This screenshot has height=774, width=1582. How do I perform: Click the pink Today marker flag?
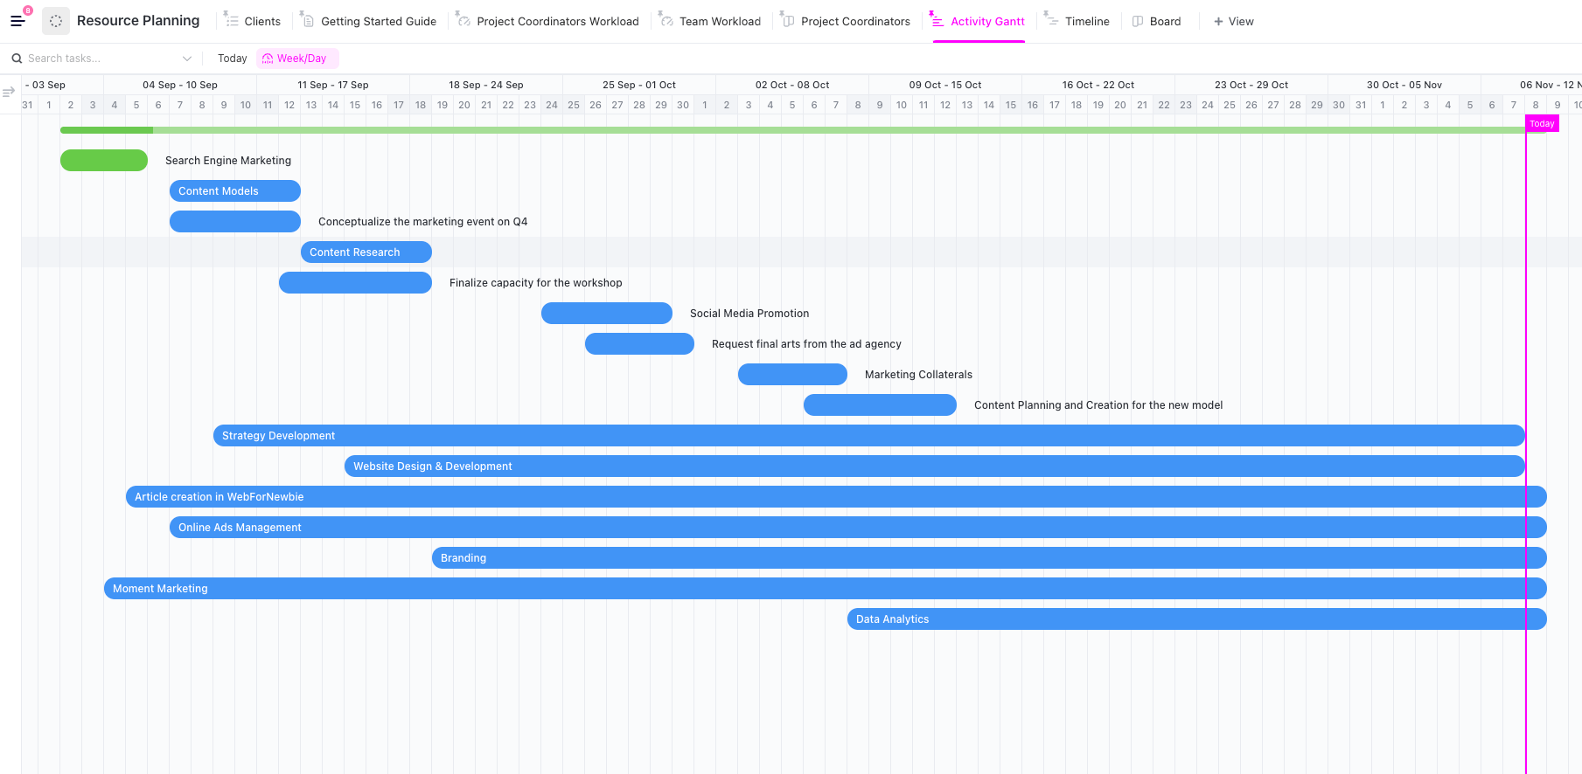[1542, 124]
